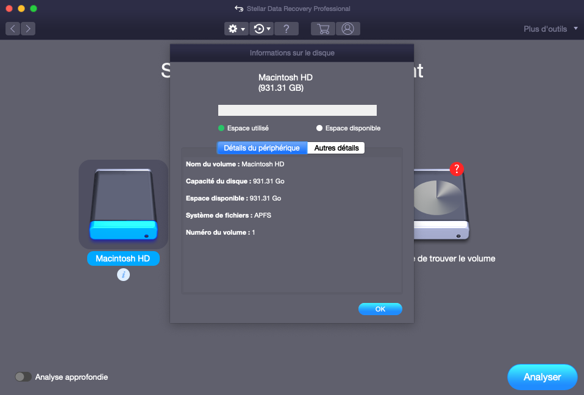Switch to the Autres détails tab

pyautogui.click(x=337, y=148)
